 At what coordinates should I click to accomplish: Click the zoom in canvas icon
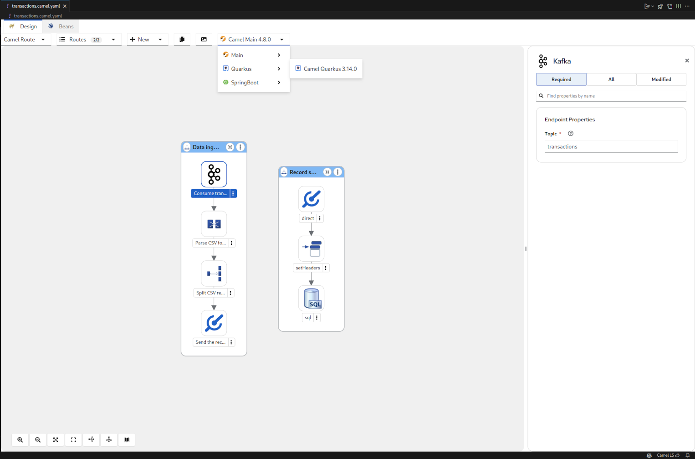(x=20, y=440)
